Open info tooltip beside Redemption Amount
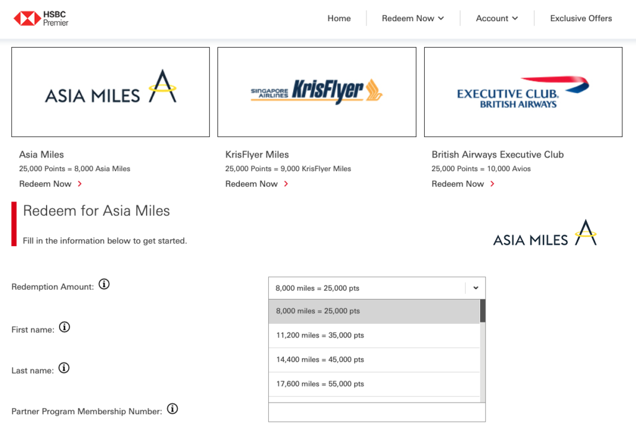 (104, 284)
